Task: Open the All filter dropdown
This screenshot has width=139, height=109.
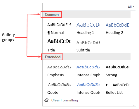Action: pyautogui.click(x=131, y=7)
